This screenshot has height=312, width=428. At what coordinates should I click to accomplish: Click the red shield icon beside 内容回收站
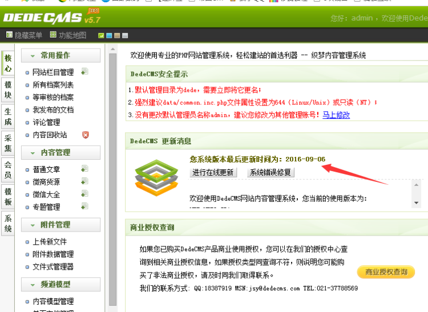tap(86, 135)
